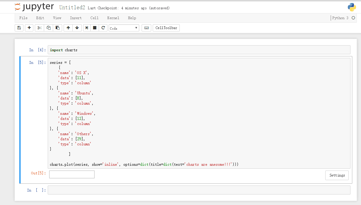This screenshot has width=361, height=205.
Task: Copy selected cells using the toolbar icon
Action: tap(48, 28)
